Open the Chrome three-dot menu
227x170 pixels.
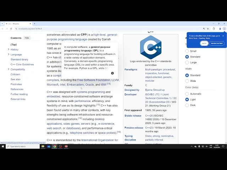coord(224,29)
